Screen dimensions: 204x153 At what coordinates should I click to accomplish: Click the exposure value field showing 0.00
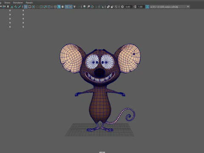128,7
